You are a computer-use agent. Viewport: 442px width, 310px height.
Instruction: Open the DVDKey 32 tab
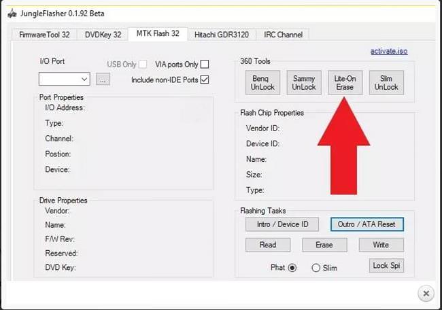103,35
